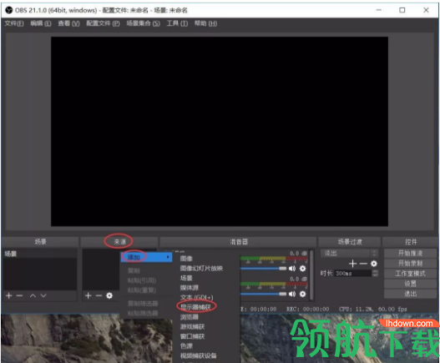Remove the selected scene with the minus icon
The height and width of the screenshot is (363, 440).
(x=19, y=295)
